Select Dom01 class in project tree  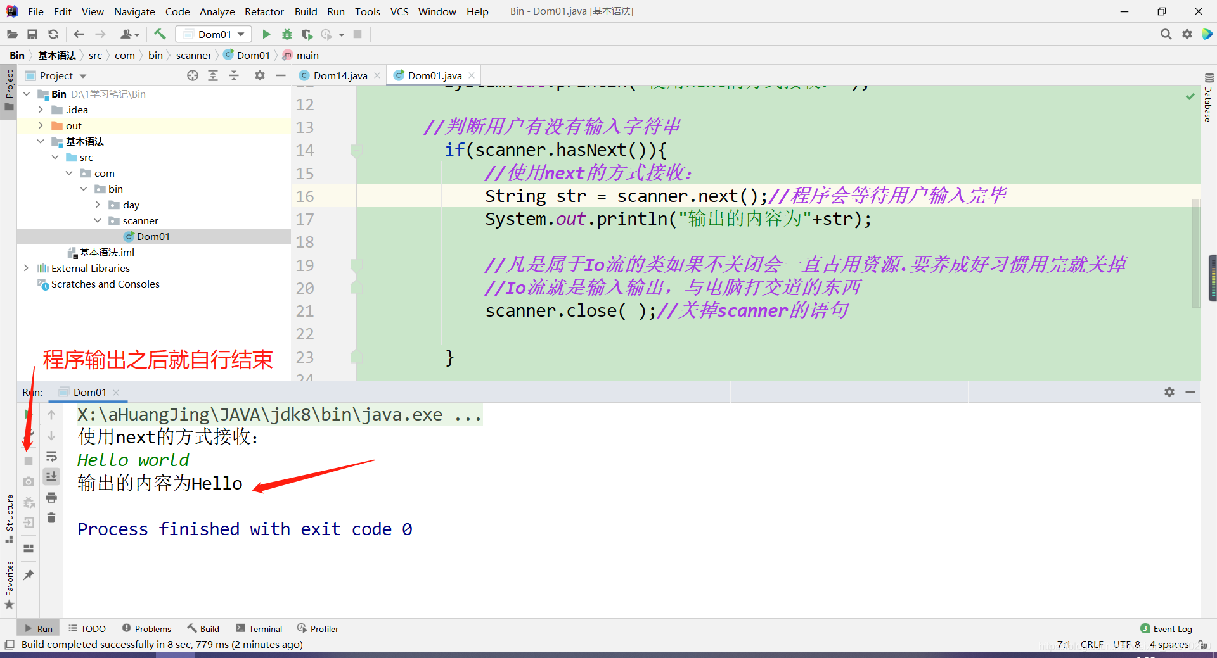[153, 236]
